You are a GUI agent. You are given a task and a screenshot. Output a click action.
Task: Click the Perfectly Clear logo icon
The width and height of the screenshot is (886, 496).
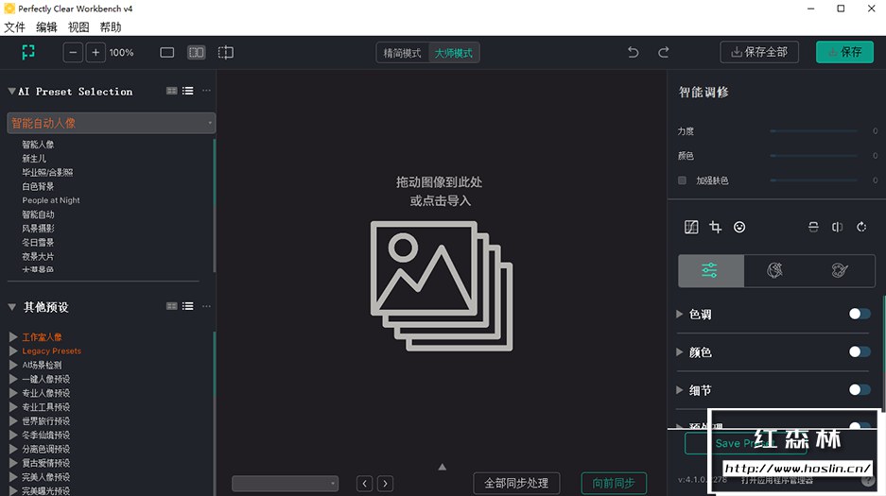(28, 52)
